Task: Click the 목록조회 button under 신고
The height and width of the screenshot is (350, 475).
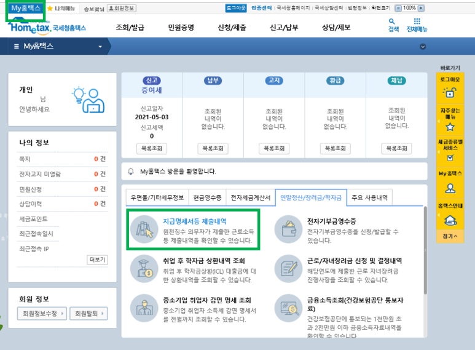Action: [152, 148]
